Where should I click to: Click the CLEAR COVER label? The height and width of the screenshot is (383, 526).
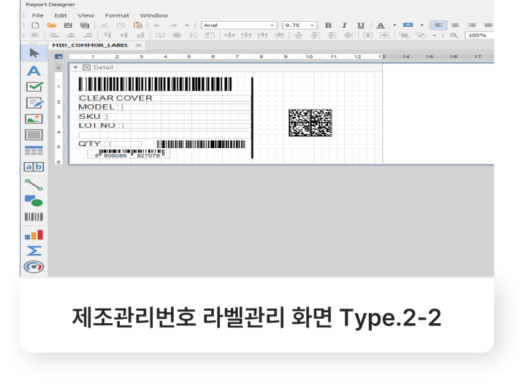115,98
